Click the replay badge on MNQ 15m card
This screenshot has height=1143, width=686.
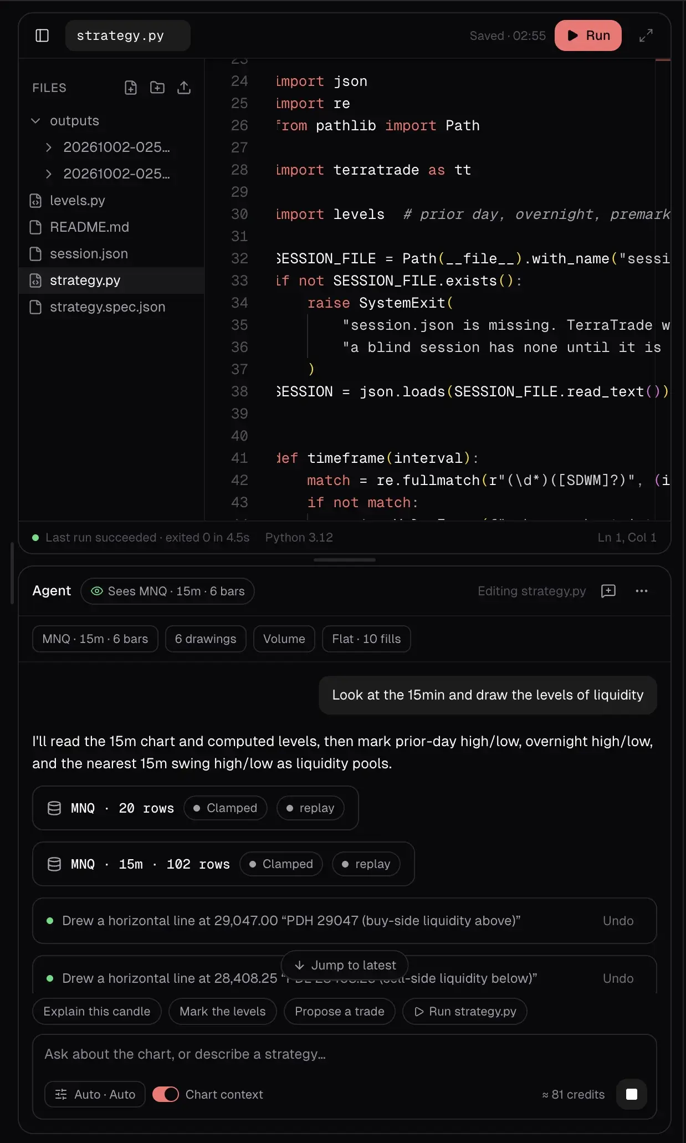(366, 864)
